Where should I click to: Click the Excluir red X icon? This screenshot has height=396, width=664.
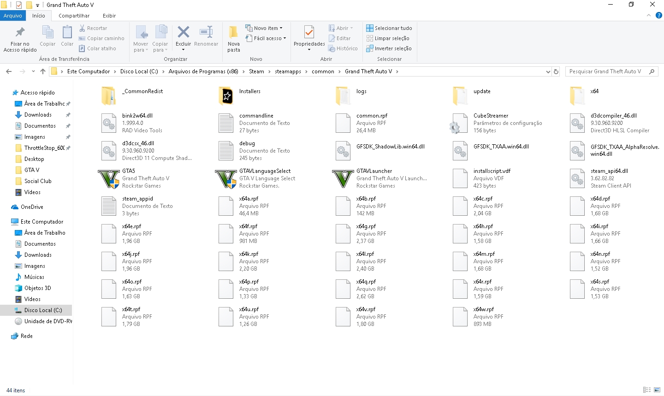coord(184,32)
